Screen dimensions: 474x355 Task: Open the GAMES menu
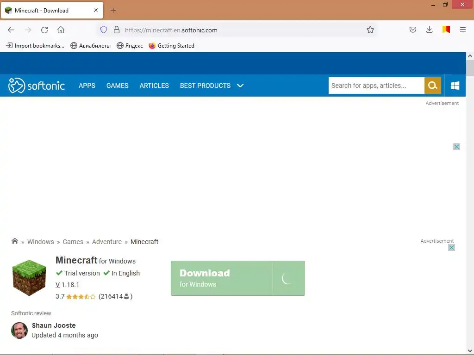[x=117, y=86]
